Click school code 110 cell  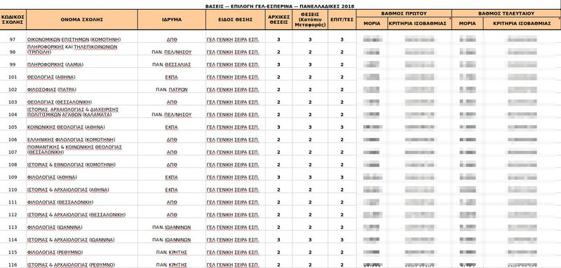[13, 190]
